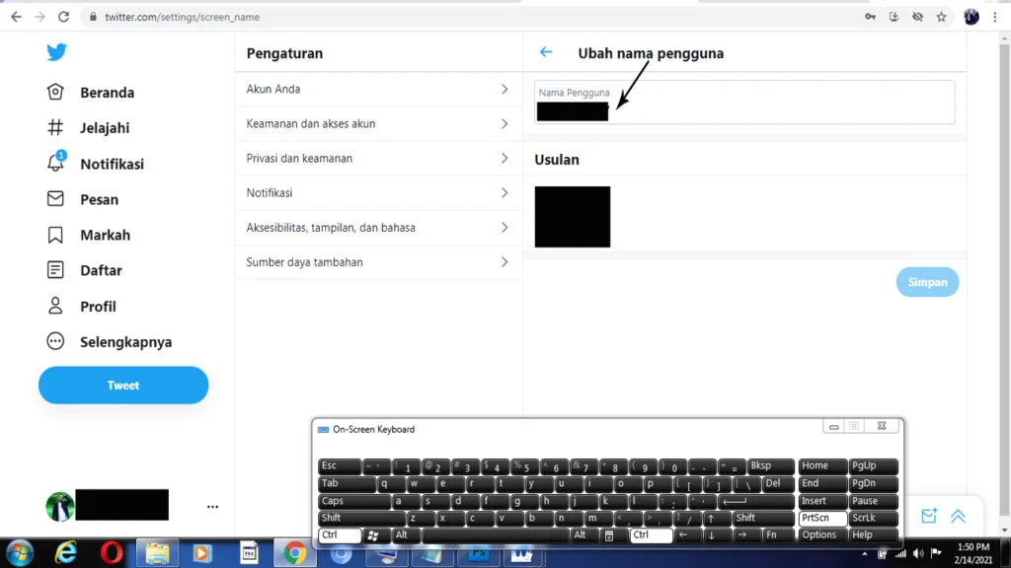Screen dimensions: 1011x568
Task: Click Tab key on On-Screen Keyboard
Action: point(347,483)
